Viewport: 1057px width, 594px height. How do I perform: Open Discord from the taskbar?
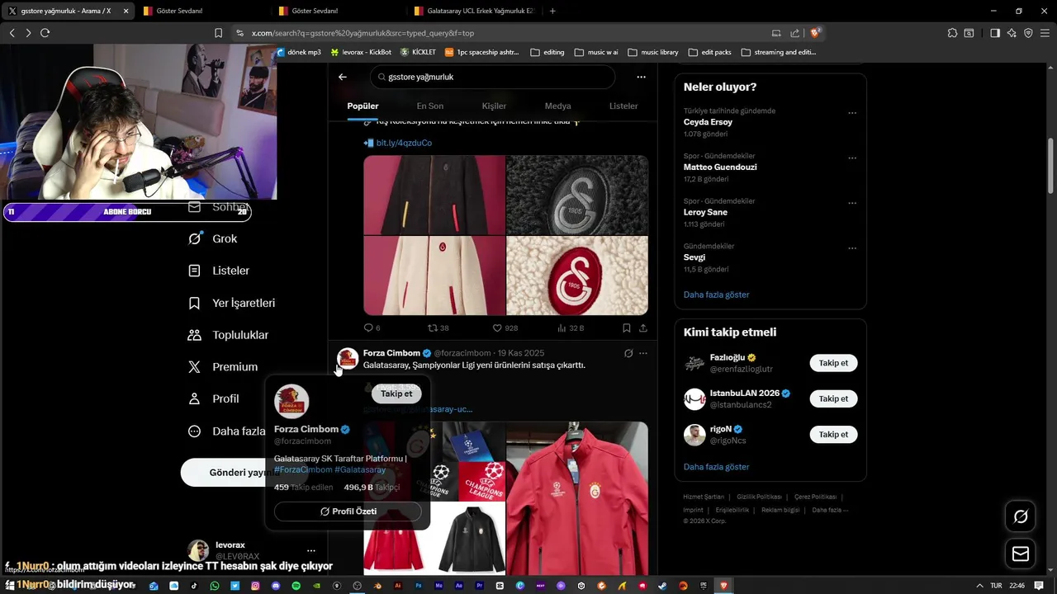[x=276, y=586]
